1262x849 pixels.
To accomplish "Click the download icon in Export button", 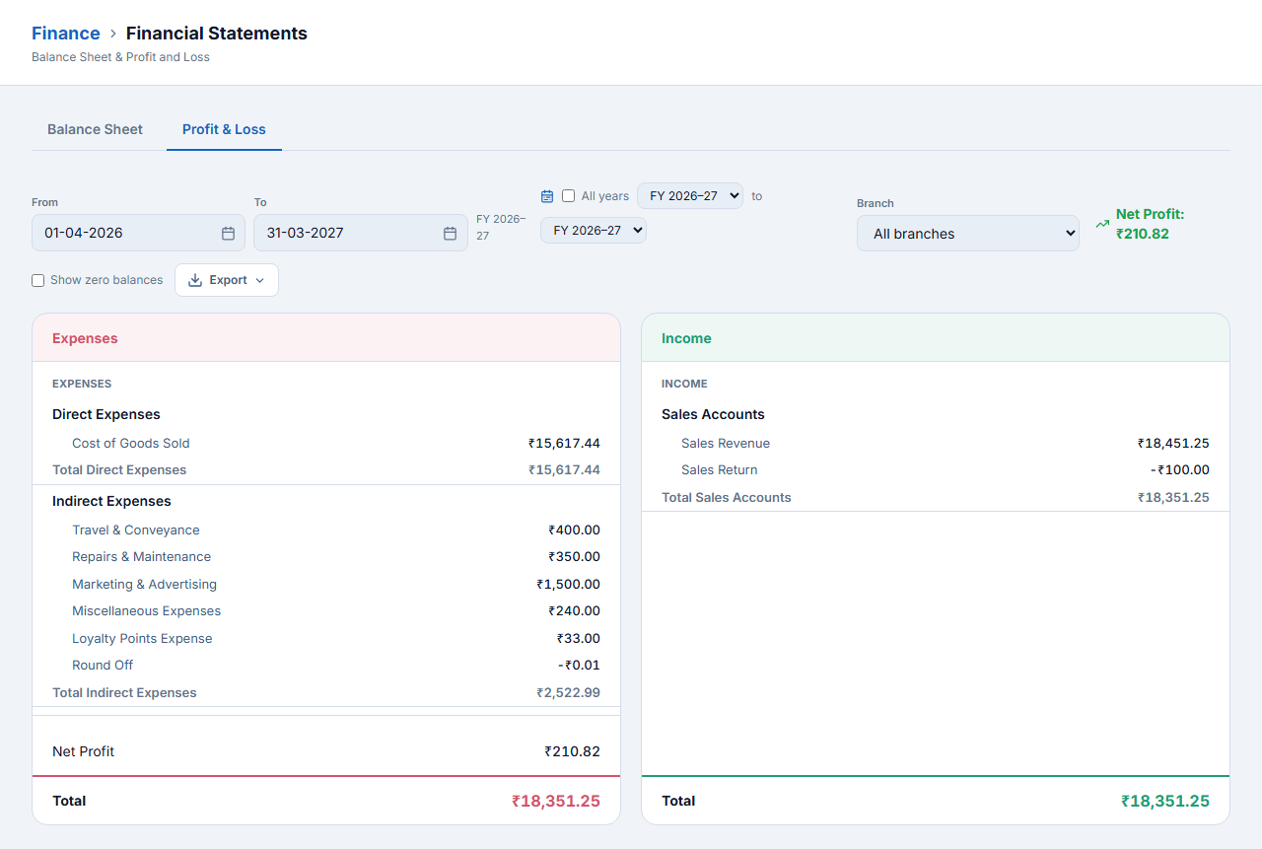I will pos(195,280).
